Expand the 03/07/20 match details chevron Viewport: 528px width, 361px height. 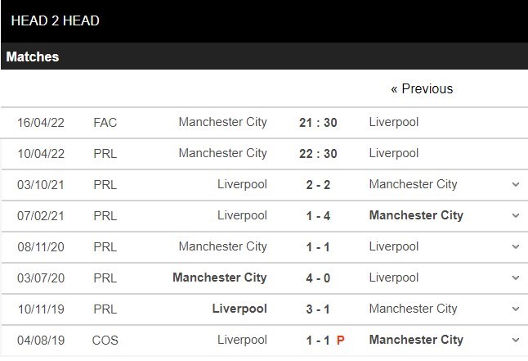pos(516,278)
